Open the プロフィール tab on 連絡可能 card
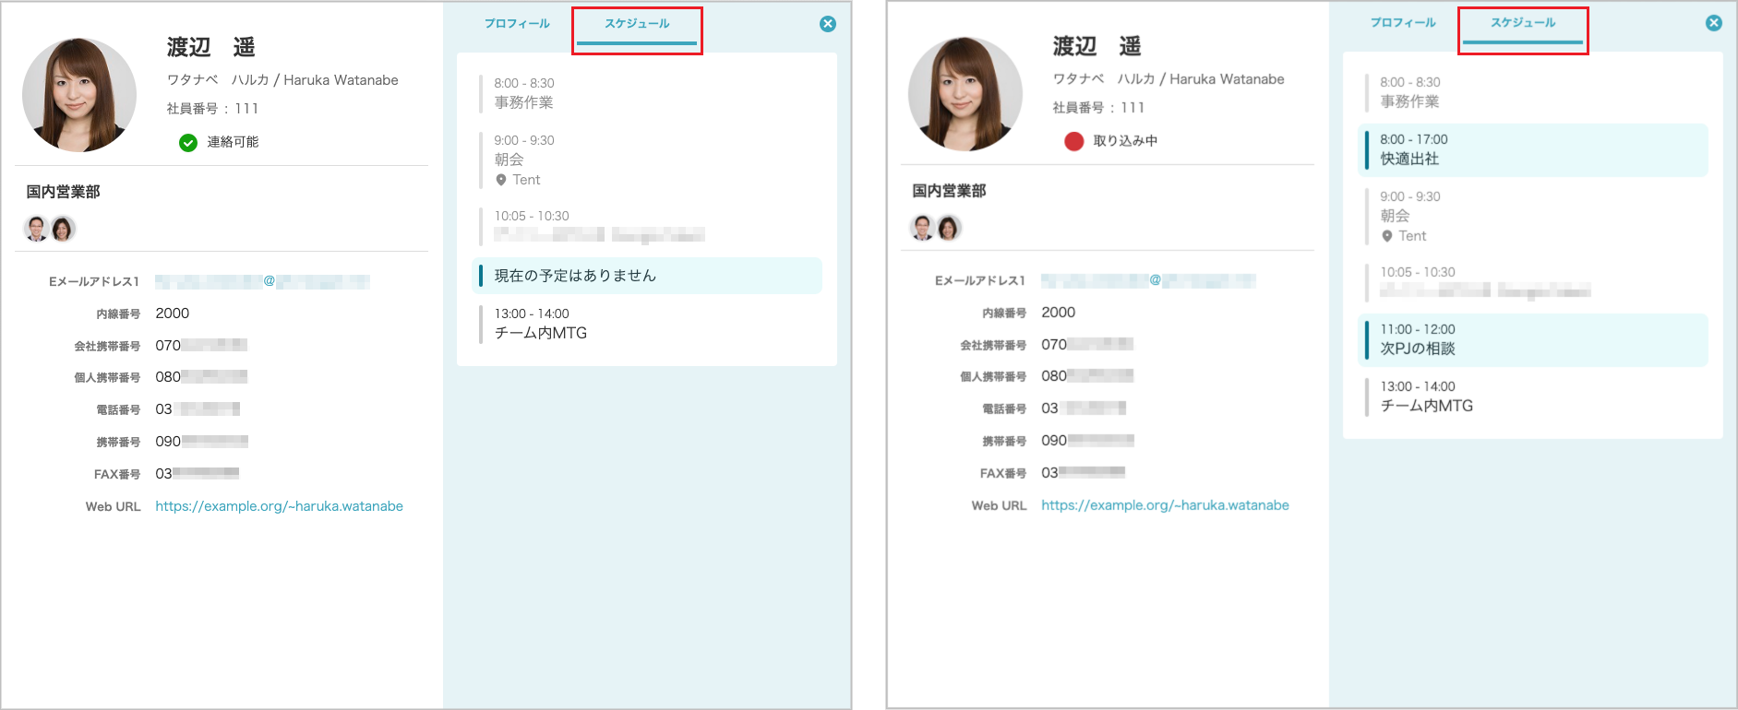The height and width of the screenshot is (710, 1738). [x=517, y=24]
